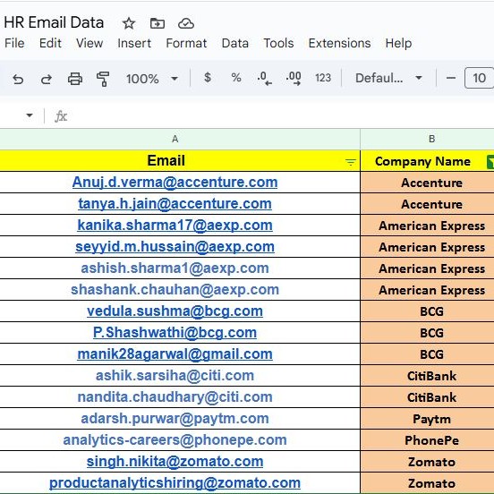The image size is (494, 494).
Task: Open P.Shashwathi@bcg.com link
Action: (x=175, y=333)
